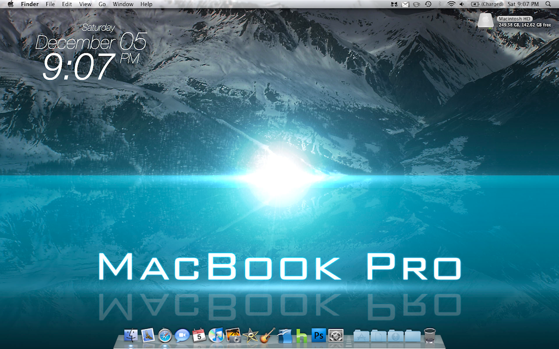Open iCal calendar icon in Dock
This screenshot has height=349, width=559.
coord(199,335)
